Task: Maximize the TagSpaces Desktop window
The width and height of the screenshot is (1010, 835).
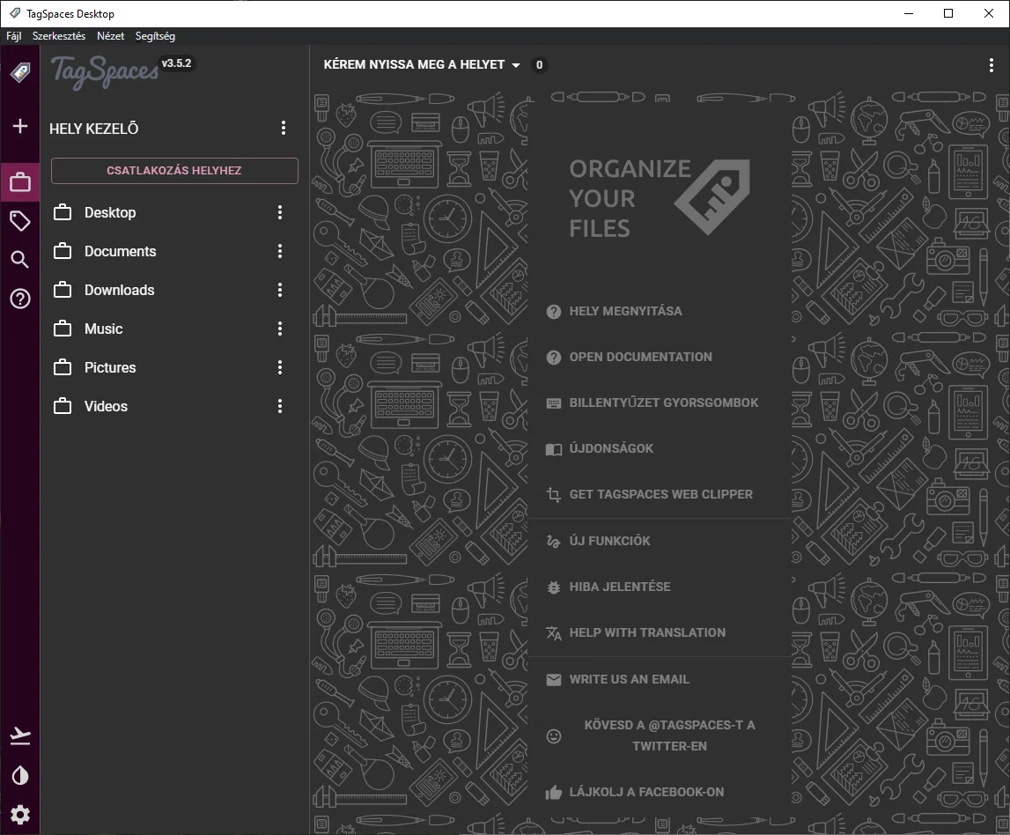Action: 948,13
